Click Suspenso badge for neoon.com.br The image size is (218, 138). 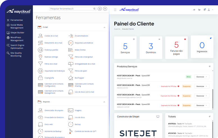click(187, 86)
